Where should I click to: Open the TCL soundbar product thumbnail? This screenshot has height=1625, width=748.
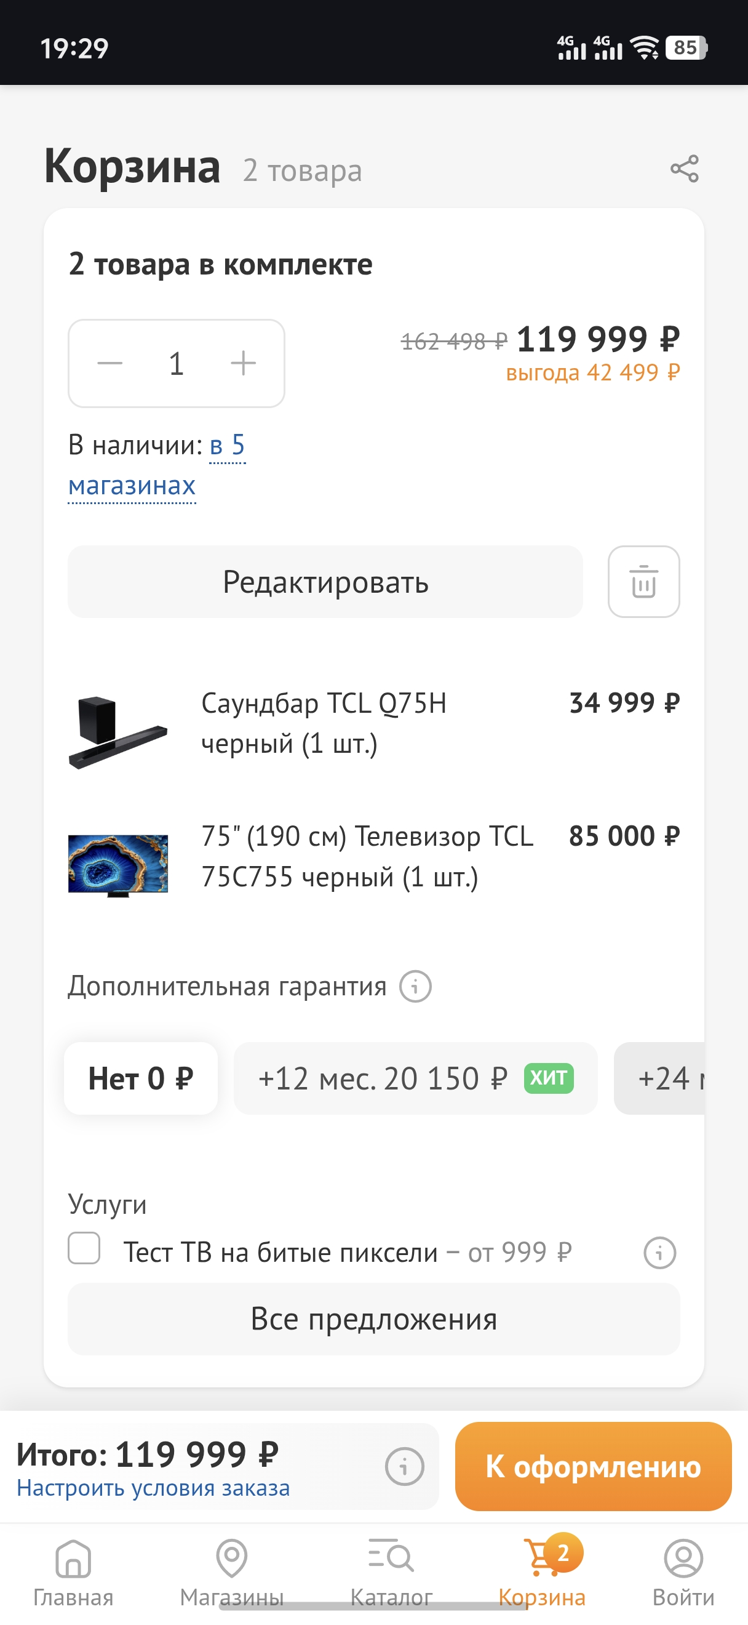(x=118, y=732)
